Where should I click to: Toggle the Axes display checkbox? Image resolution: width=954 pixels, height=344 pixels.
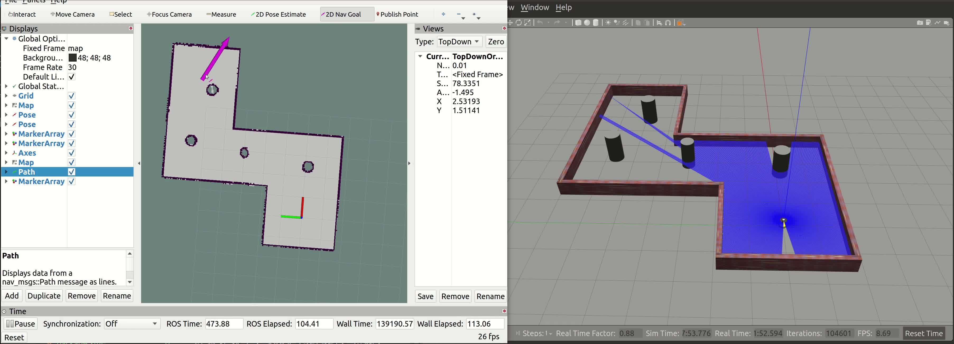pos(72,153)
